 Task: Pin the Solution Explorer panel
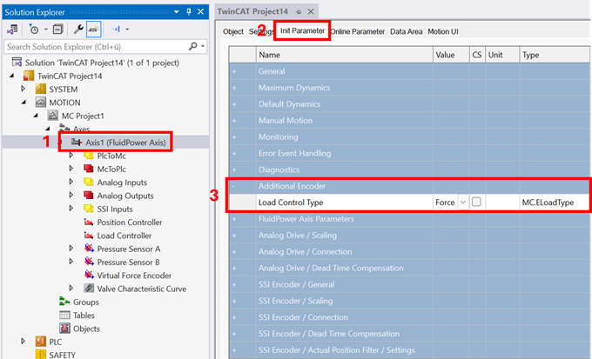click(x=189, y=12)
